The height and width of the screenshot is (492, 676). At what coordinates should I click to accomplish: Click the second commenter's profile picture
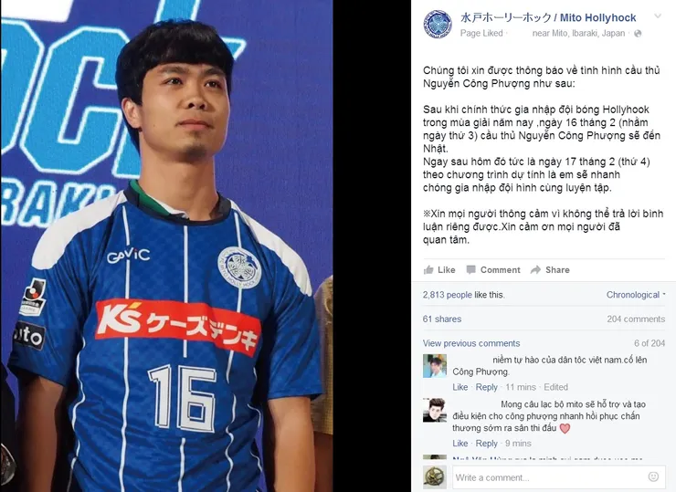(x=435, y=410)
